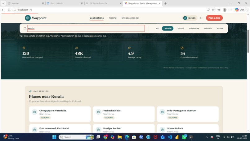Add page to favorites with star icon
The image size is (250, 141).
coord(213,10)
